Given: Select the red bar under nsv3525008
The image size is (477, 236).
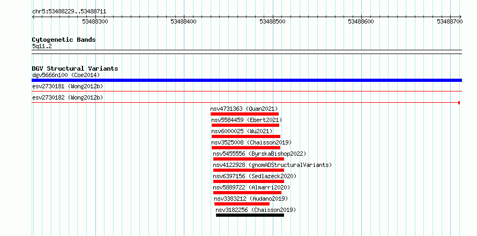Looking at the screenshot, I should [246, 148].
